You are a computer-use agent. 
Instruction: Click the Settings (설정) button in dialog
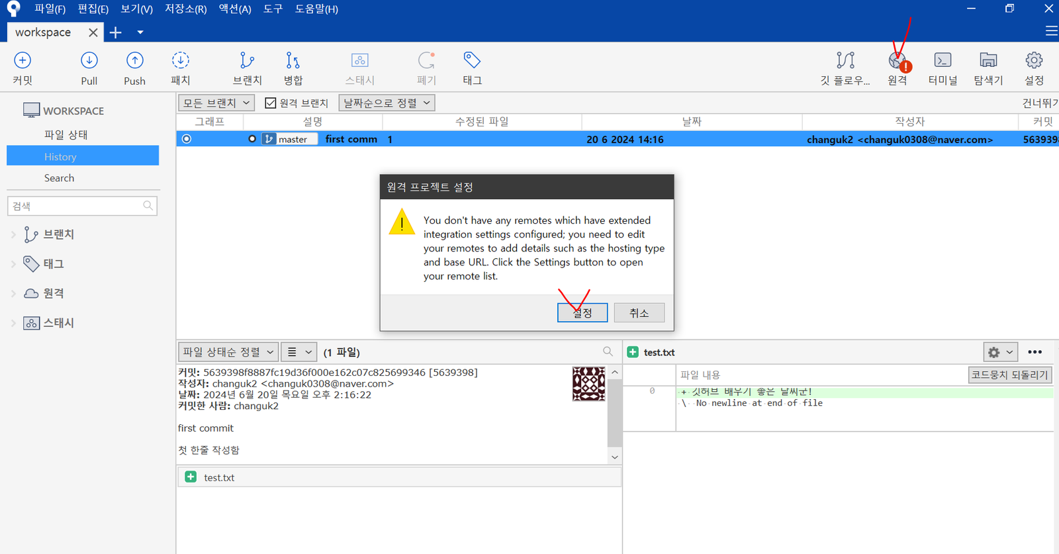point(582,312)
